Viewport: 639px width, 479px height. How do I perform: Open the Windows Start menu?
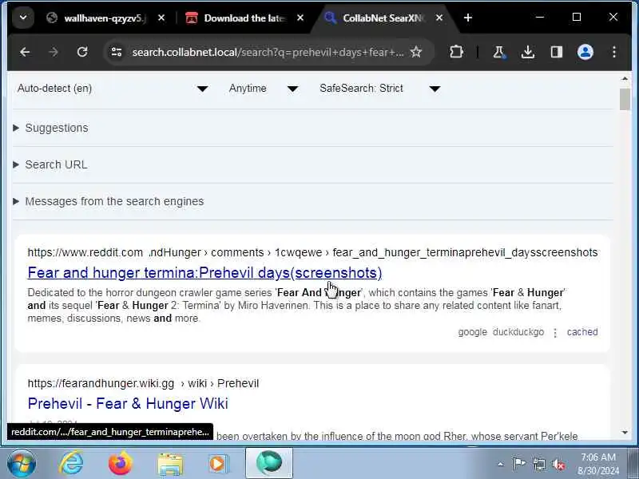pos(22,464)
